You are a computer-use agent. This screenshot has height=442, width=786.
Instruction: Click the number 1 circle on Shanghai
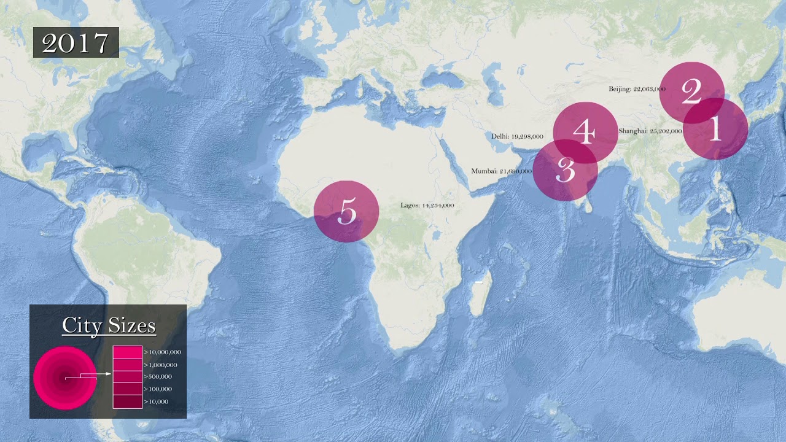click(715, 130)
